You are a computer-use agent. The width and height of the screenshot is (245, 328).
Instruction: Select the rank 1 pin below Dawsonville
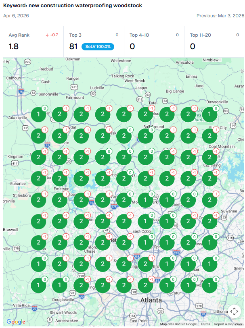pos(209,114)
